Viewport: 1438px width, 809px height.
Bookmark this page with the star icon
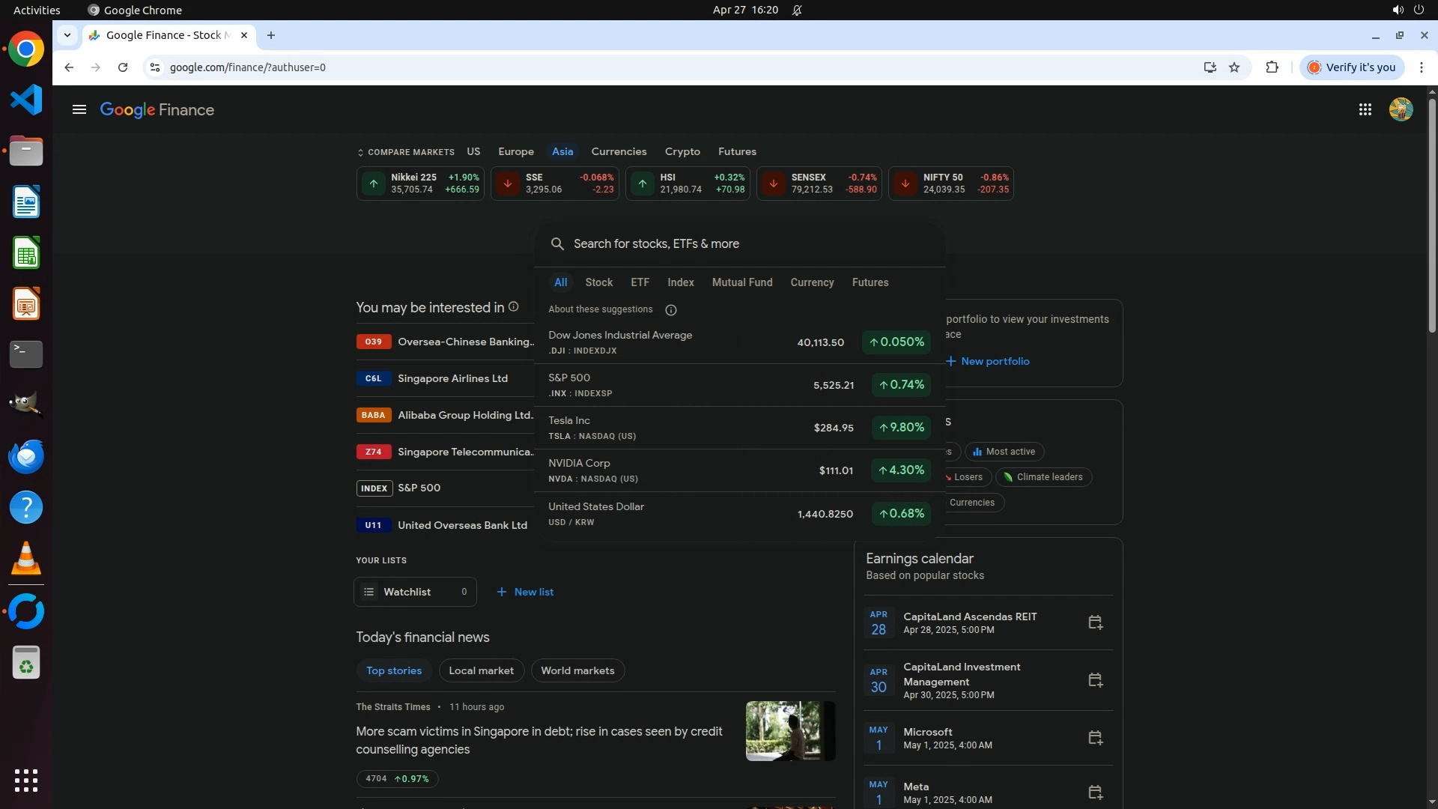tap(1234, 67)
